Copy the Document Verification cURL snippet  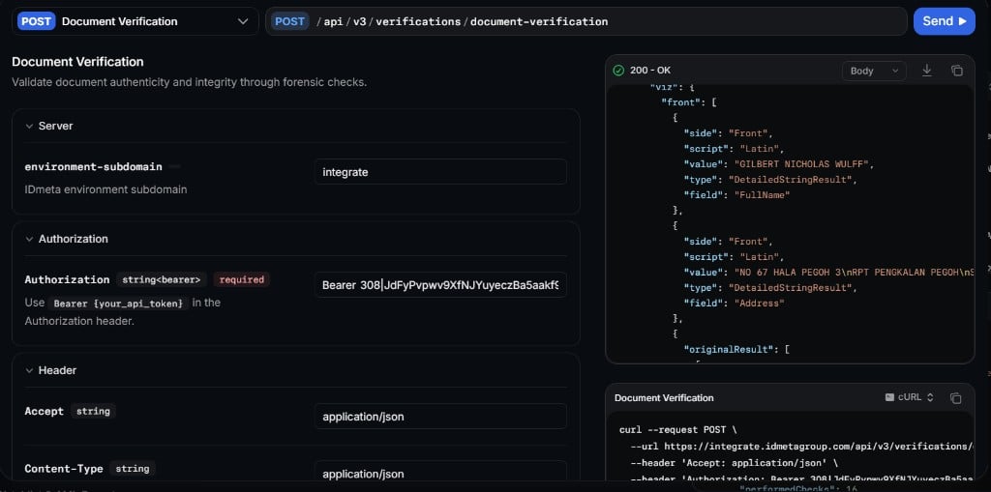(x=955, y=398)
